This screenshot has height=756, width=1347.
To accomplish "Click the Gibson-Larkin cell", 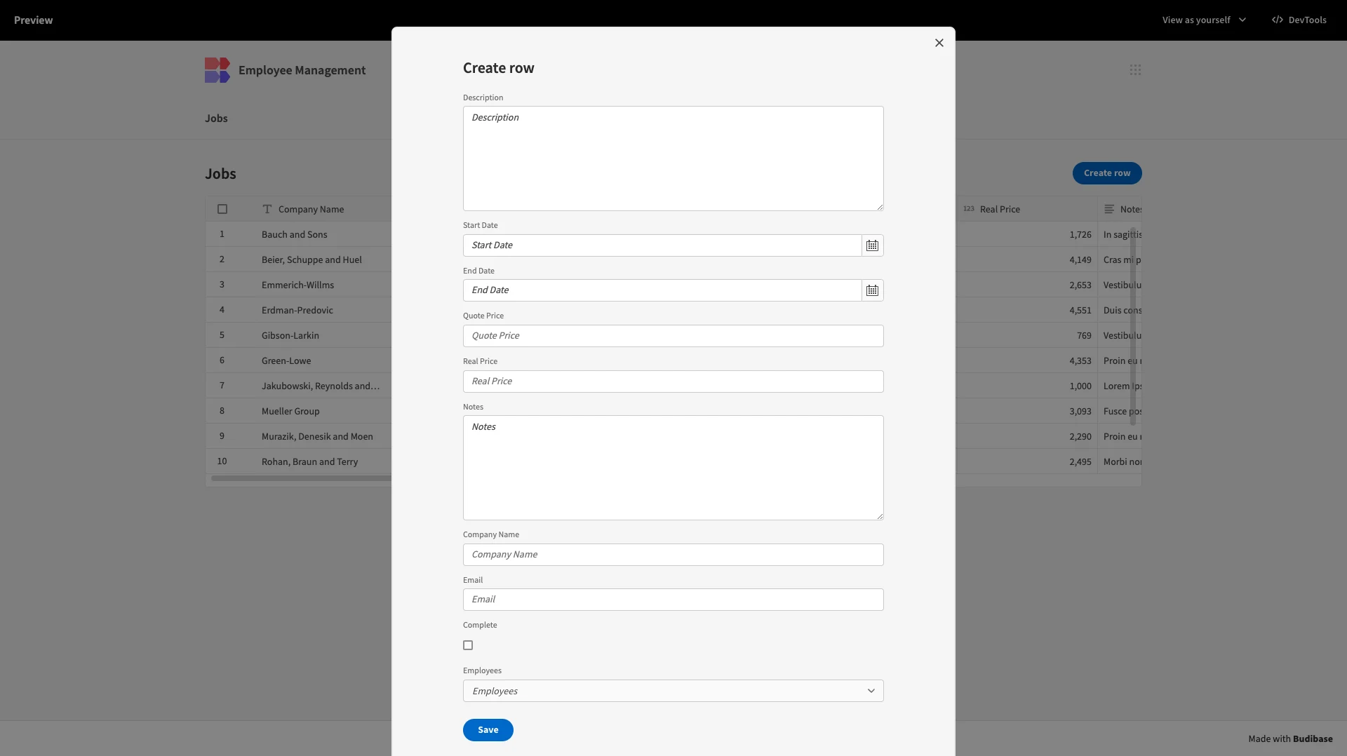I will [x=290, y=335].
